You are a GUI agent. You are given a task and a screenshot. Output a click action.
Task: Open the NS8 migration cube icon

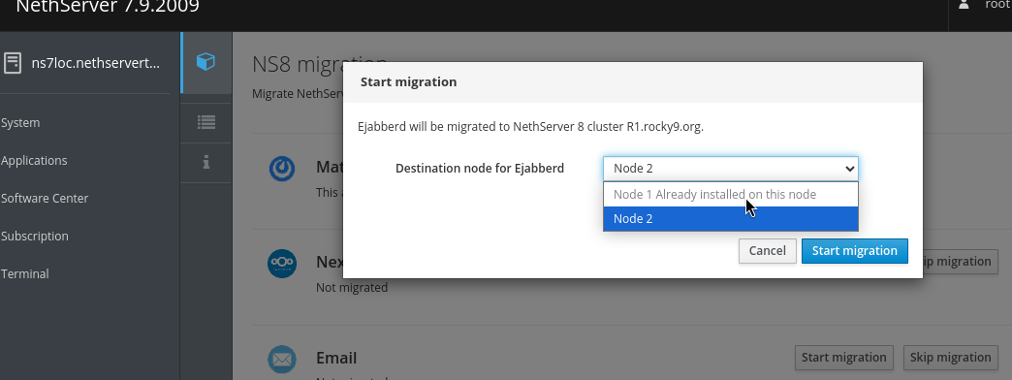click(x=206, y=62)
